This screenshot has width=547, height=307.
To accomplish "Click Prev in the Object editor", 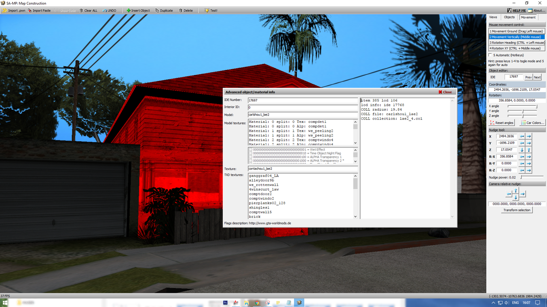I will (x=528, y=77).
